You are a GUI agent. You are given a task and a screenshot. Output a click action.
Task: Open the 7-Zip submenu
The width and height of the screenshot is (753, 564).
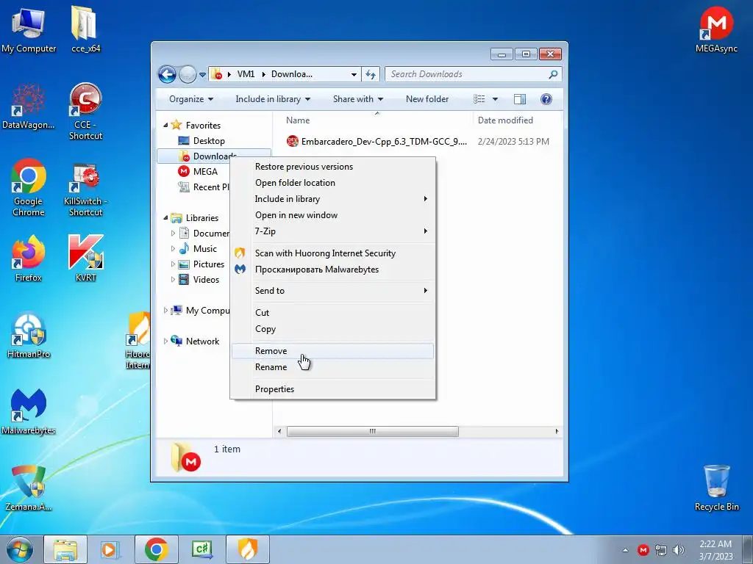coord(333,231)
